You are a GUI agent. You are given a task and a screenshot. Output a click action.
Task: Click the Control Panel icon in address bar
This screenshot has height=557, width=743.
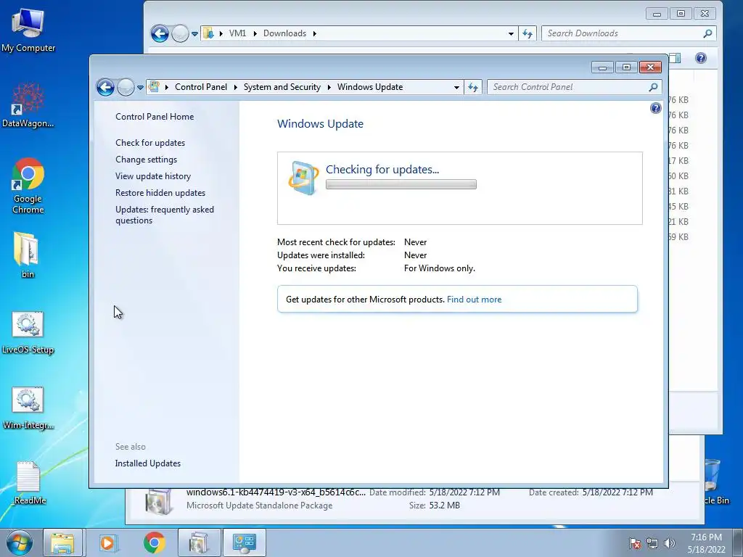pyautogui.click(x=154, y=87)
